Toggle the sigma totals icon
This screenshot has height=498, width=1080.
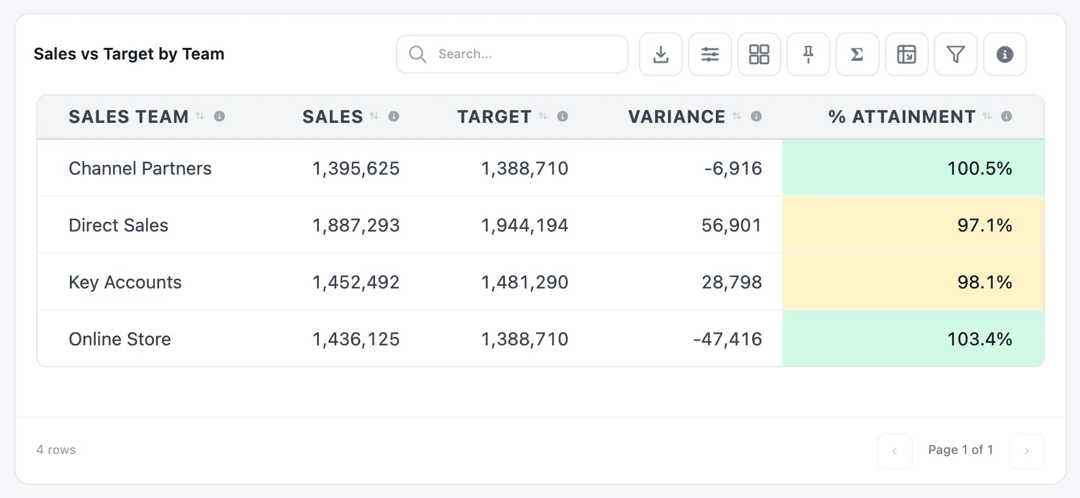coord(858,54)
